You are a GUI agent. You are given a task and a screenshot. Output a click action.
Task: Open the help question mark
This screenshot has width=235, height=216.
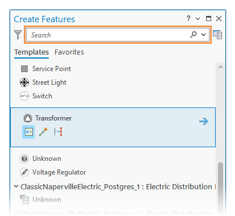click(188, 19)
